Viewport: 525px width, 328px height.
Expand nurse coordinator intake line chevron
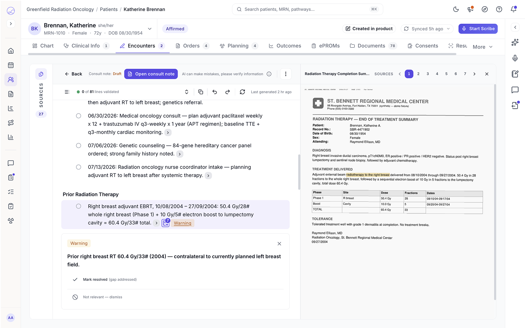[208, 176]
